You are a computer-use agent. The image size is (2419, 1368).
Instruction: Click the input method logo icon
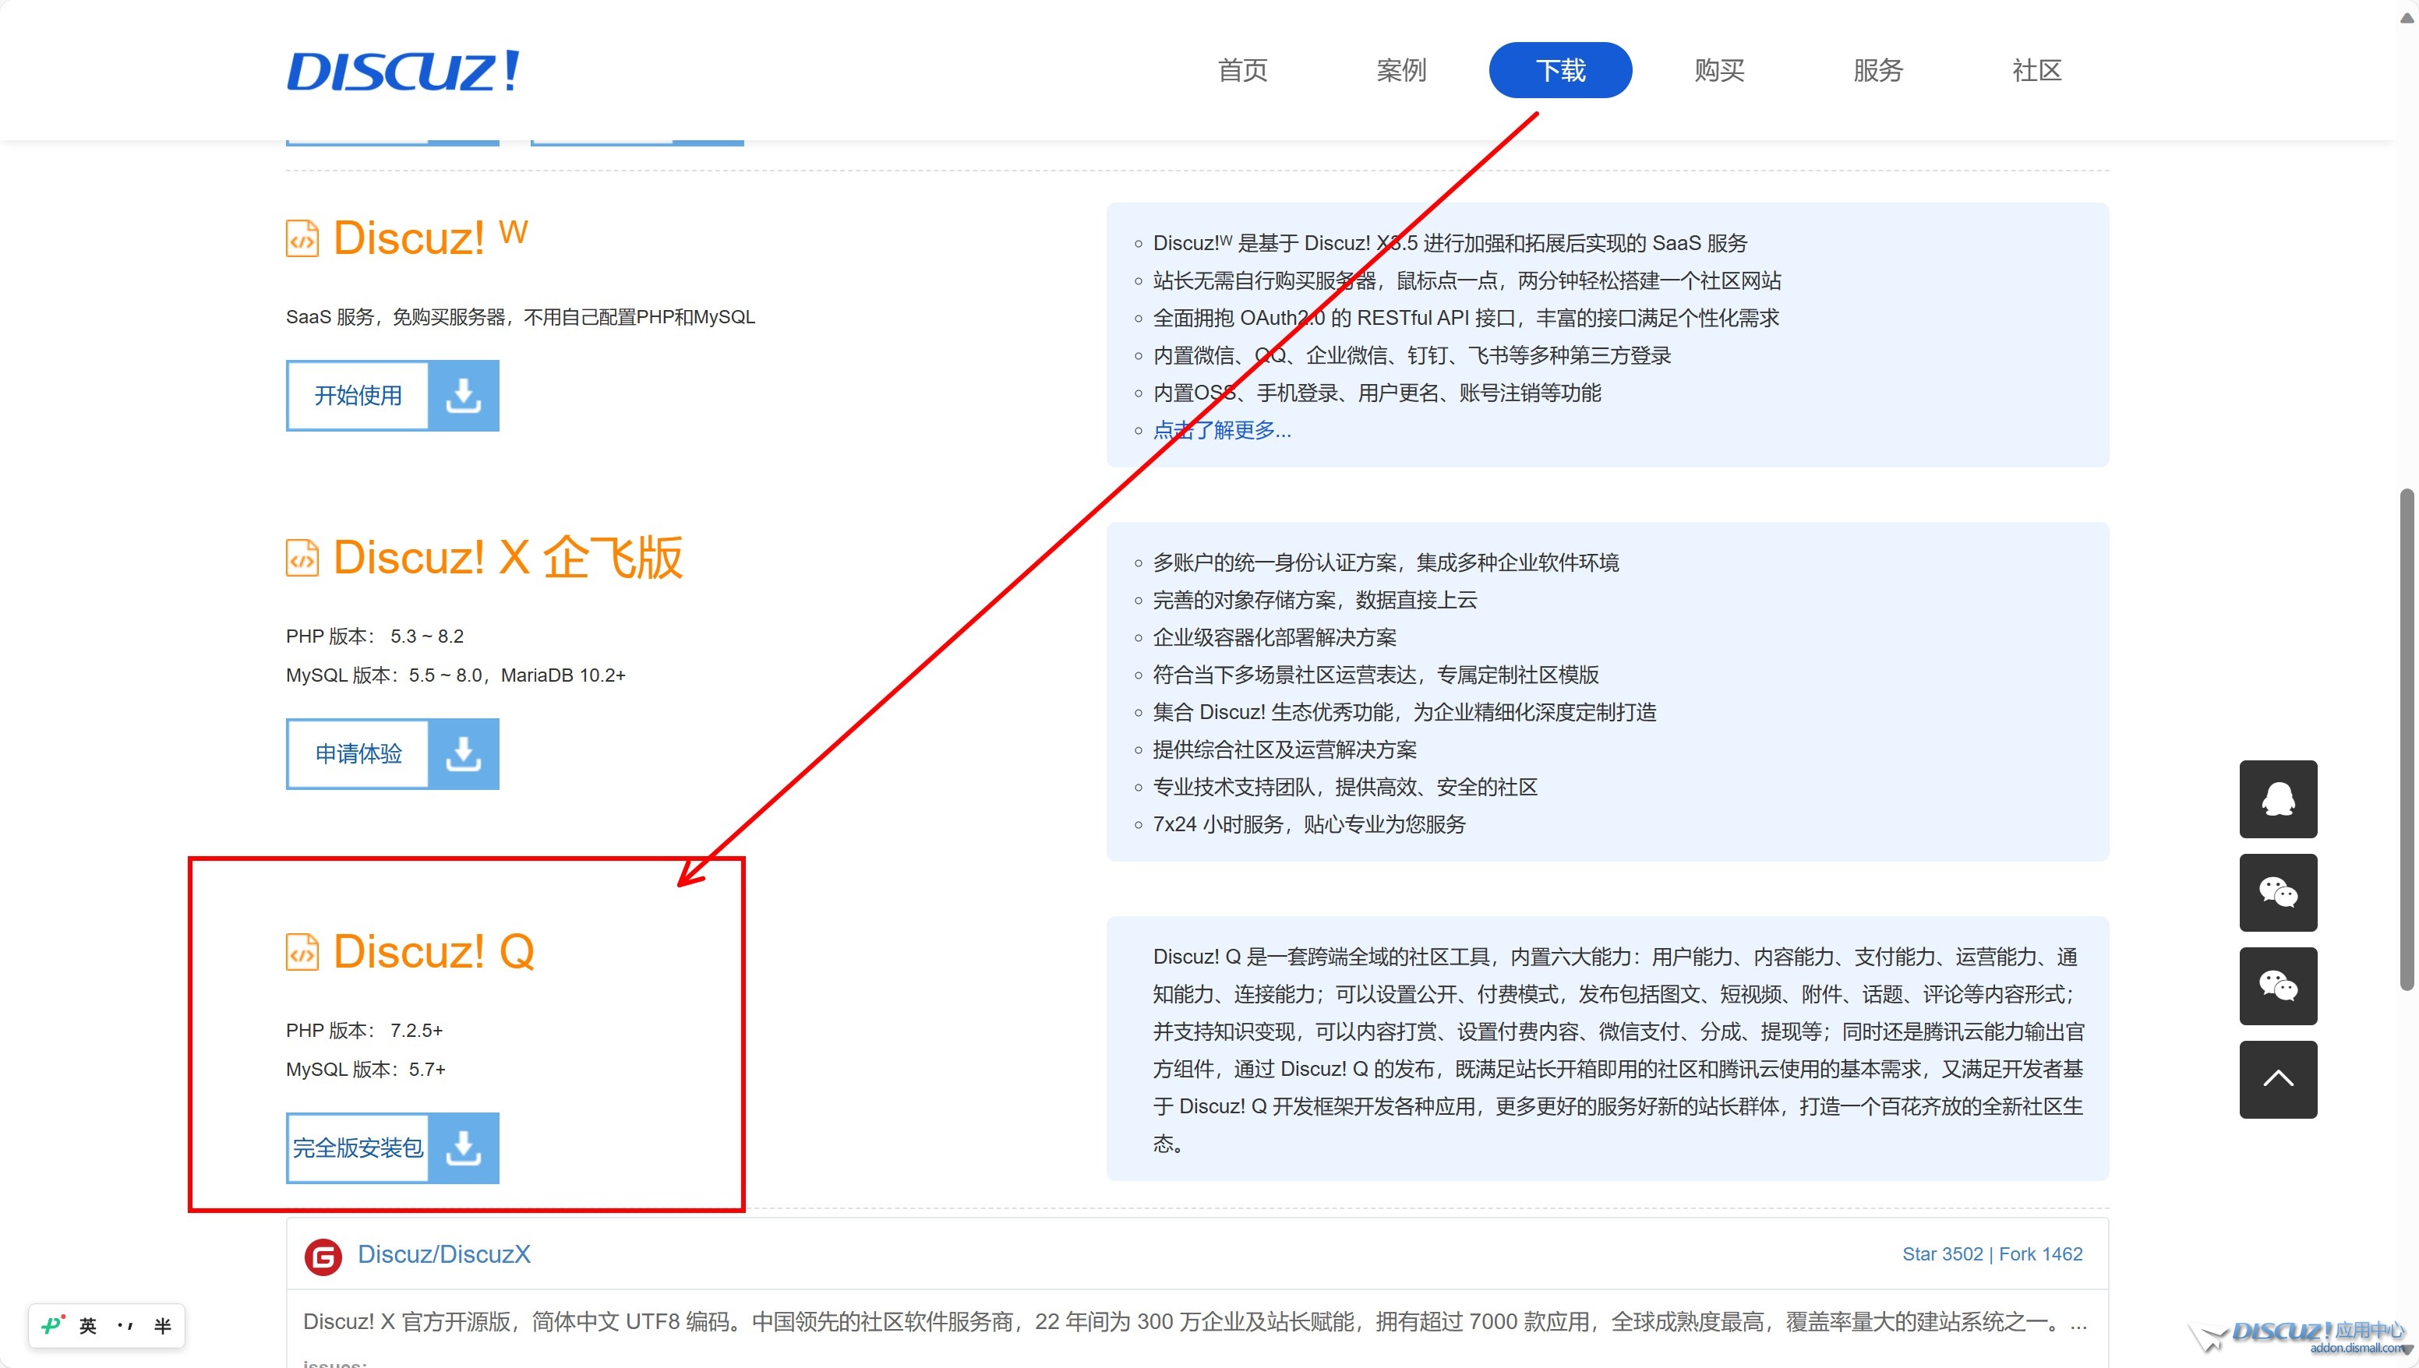(53, 1326)
